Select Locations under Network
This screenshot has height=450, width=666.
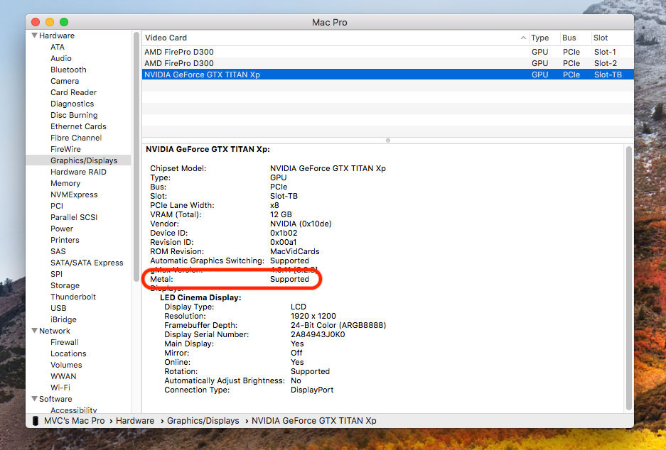(68, 353)
